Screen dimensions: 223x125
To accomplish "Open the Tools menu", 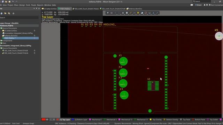I will [x=28, y=5].
